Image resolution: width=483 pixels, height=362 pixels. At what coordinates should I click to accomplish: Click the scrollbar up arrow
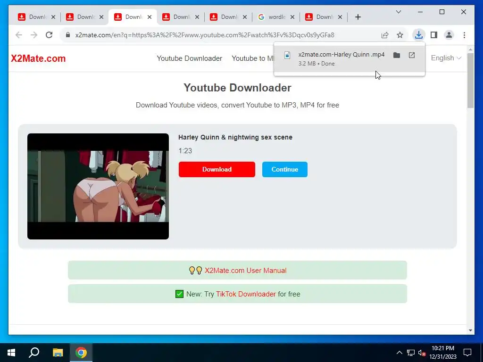pos(470,49)
